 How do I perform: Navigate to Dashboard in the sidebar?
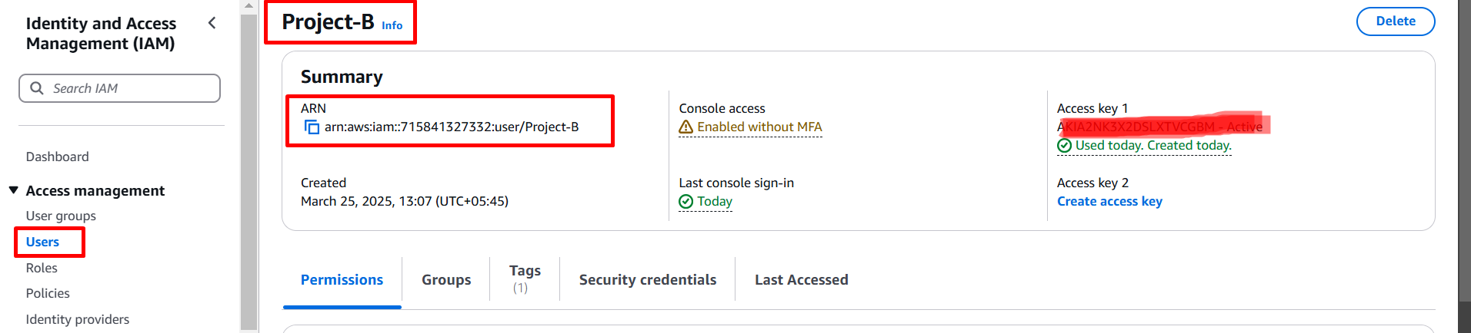tap(58, 157)
